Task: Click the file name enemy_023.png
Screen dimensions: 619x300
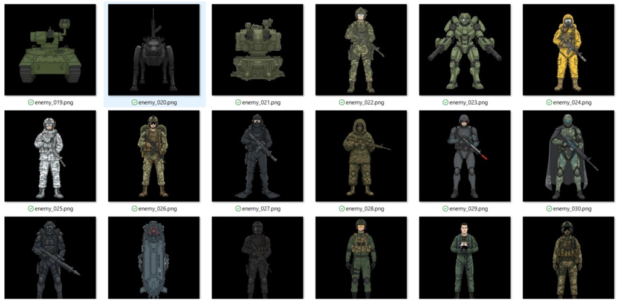Action: click(x=468, y=103)
